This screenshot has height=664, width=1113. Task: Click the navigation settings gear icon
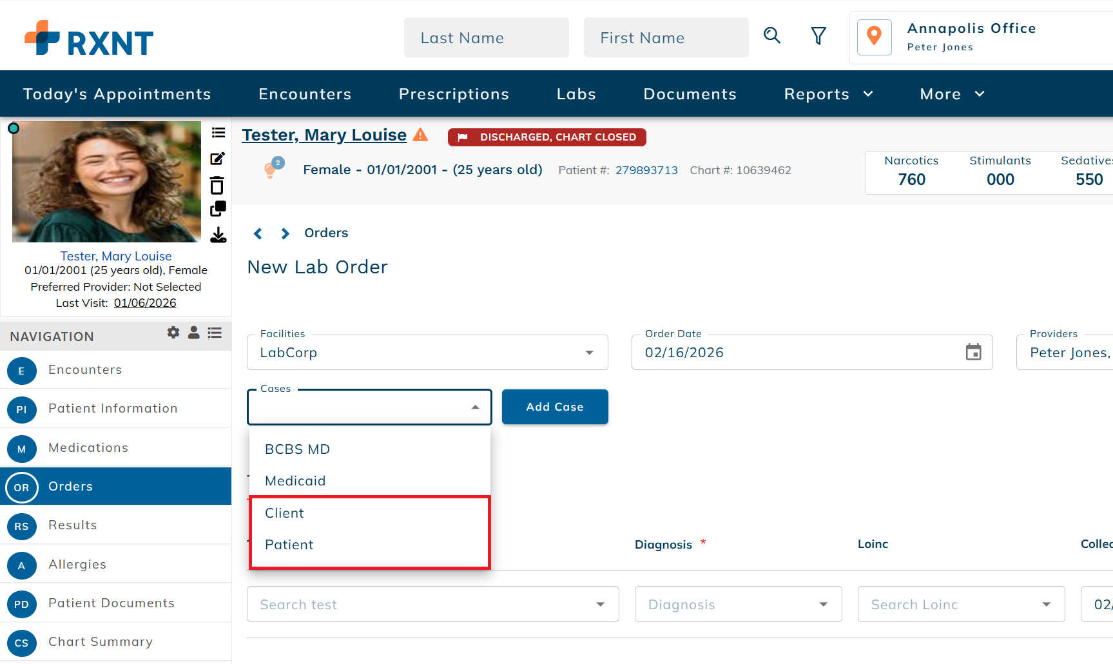click(173, 333)
